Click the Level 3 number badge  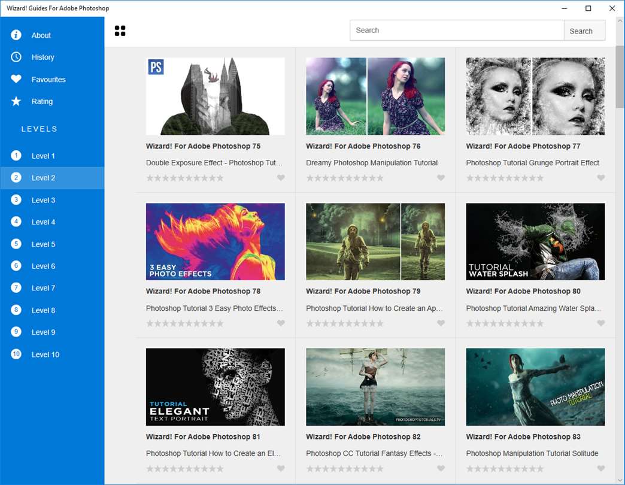point(16,199)
